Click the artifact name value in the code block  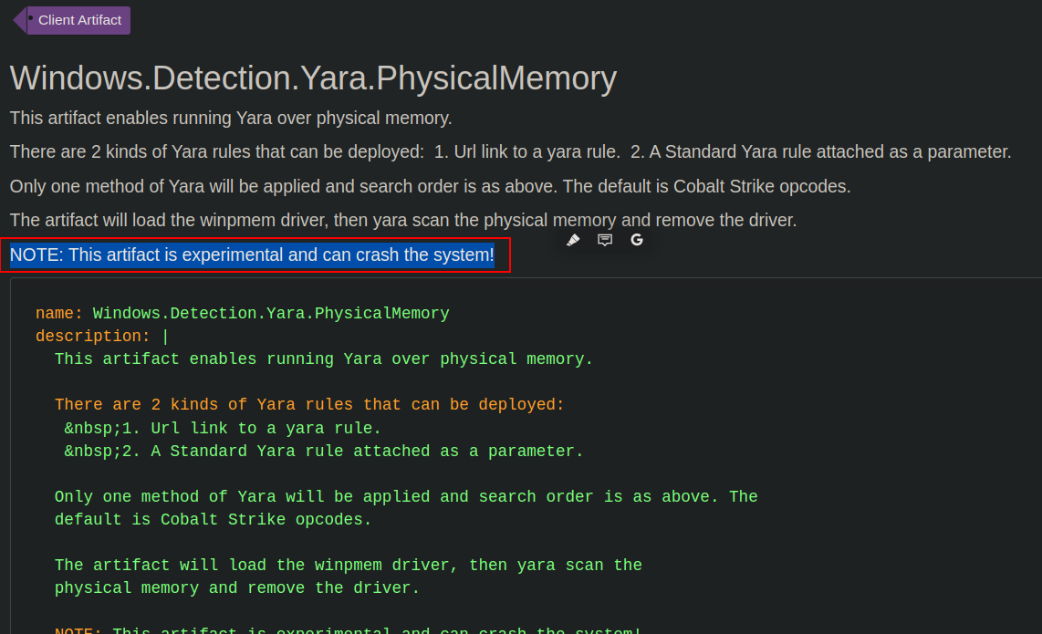coord(271,314)
